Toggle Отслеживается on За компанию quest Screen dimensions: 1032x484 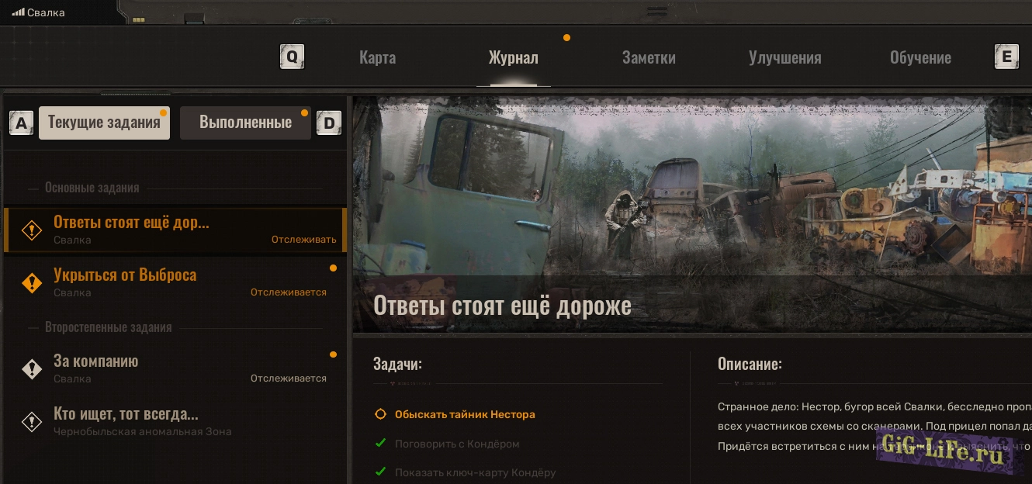288,379
